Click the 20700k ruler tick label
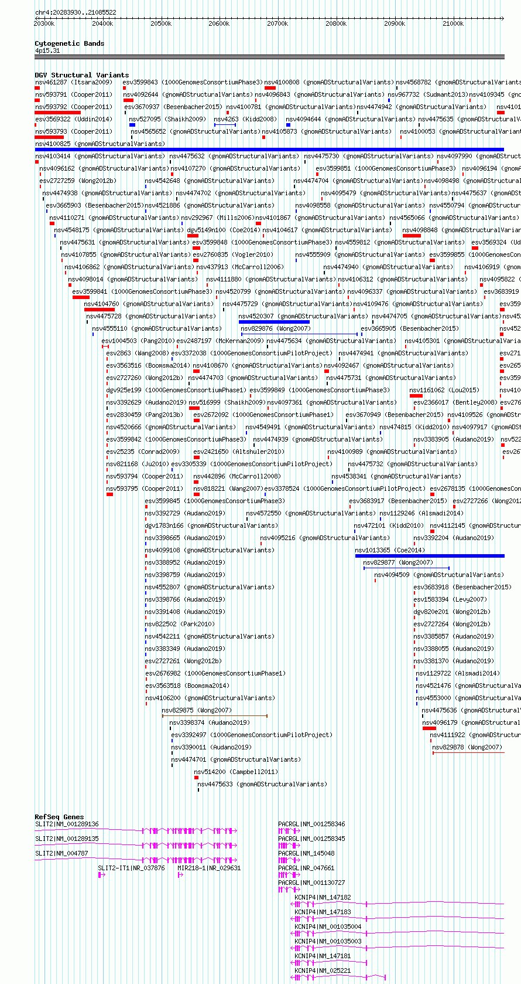521x984 pixels. click(278, 23)
